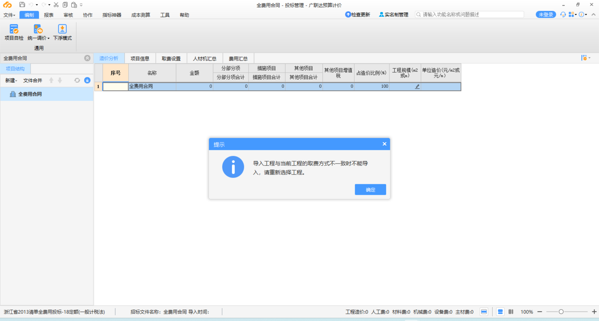Image resolution: width=599 pixels, height=321 pixels.
Task: Click the customer service headset icon
Action: (563, 15)
